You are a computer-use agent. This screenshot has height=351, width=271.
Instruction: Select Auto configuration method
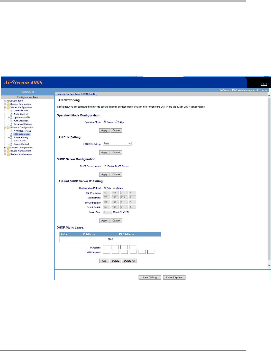pyautogui.click(x=105, y=188)
